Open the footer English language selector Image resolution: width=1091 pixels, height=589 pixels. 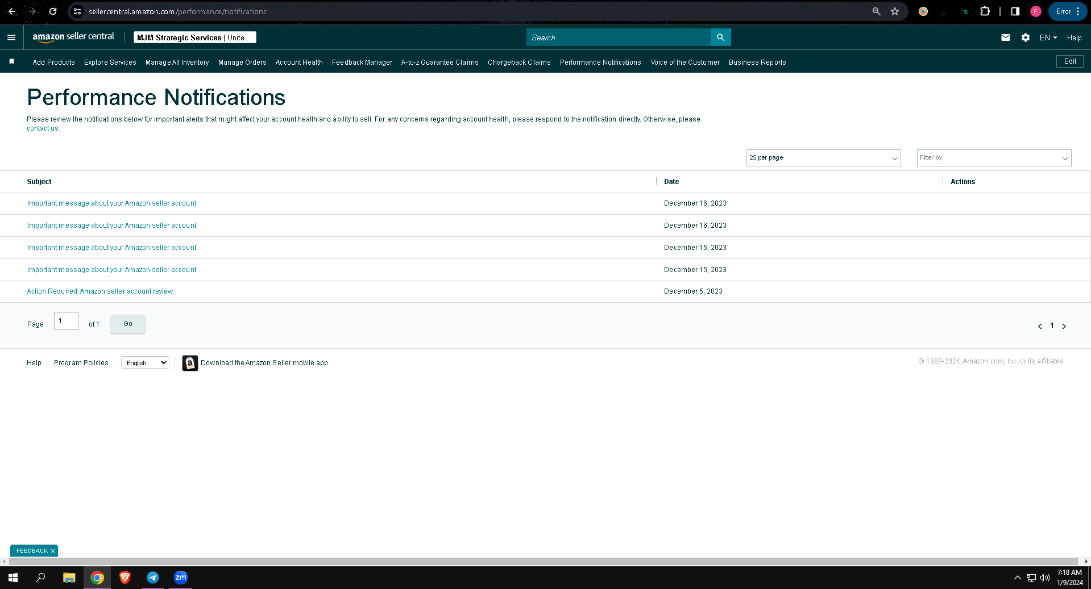pos(145,363)
